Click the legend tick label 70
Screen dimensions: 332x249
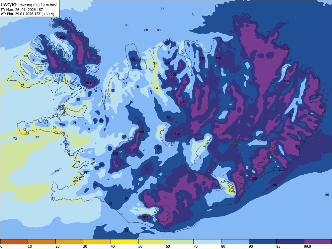(x=196, y=246)
